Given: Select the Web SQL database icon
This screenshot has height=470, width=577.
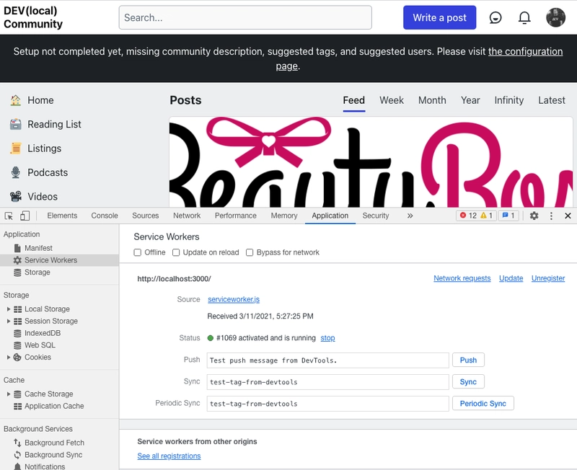Looking at the screenshot, I should coord(17,345).
